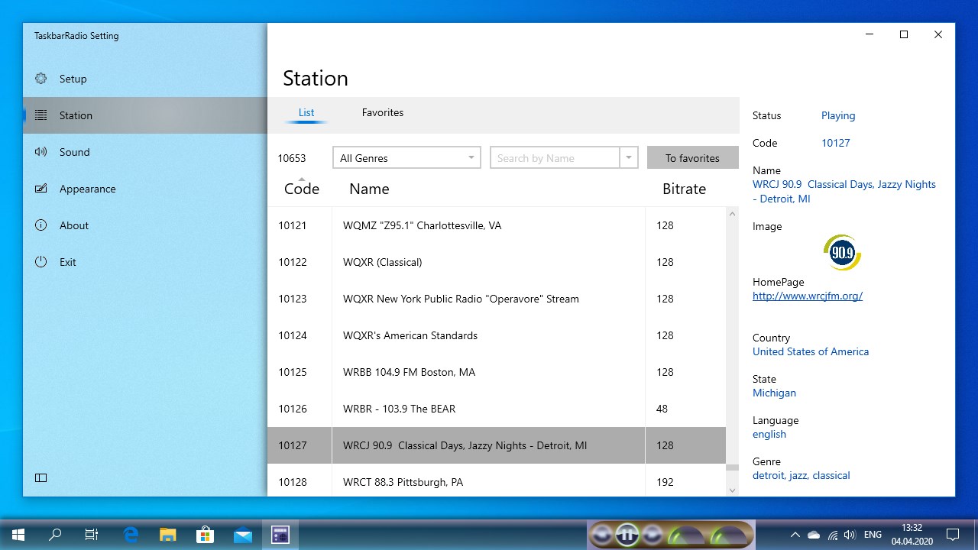This screenshot has height=550, width=978.
Task: Click the second green gauge on taskbar radio
Action: [x=729, y=535]
